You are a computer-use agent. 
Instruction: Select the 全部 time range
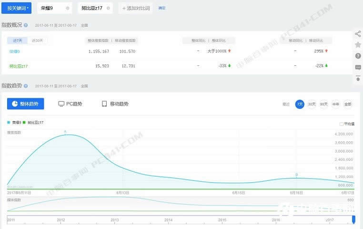pyautogui.click(x=348, y=104)
